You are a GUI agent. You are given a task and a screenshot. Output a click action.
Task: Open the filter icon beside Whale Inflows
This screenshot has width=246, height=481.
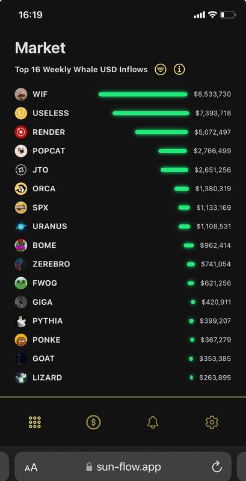(161, 70)
